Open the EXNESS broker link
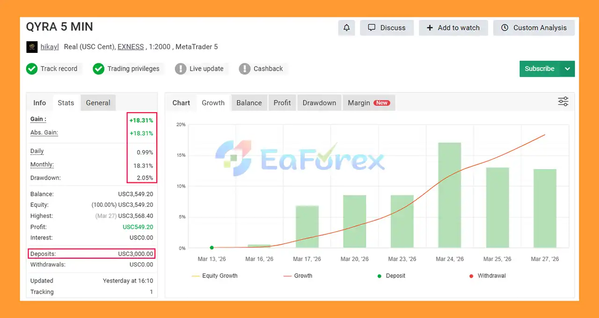This screenshot has width=599, height=318. (x=131, y=47)
